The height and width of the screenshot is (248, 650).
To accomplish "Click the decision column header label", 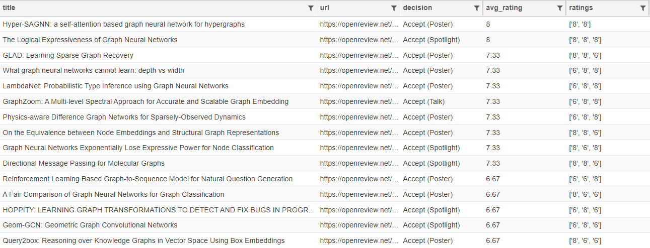I will [x=417, y=8].
